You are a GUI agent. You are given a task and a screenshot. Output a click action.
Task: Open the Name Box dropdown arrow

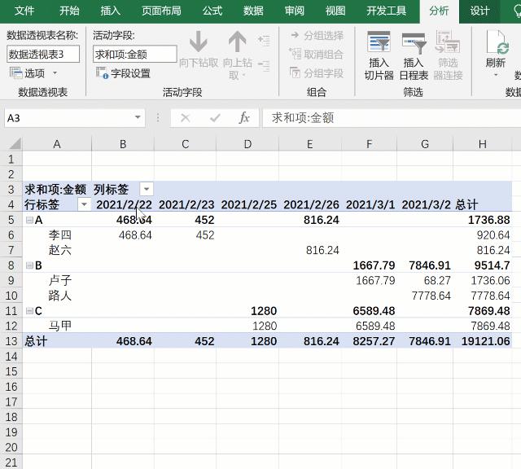click(x=138, y=117)
